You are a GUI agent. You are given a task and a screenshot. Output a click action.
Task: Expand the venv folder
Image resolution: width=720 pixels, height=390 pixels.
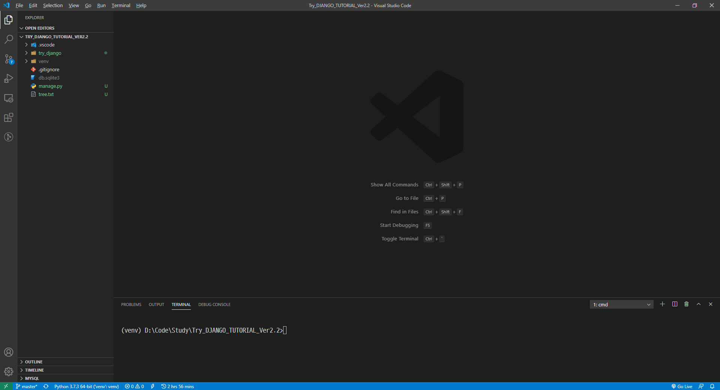pos(66,61)
